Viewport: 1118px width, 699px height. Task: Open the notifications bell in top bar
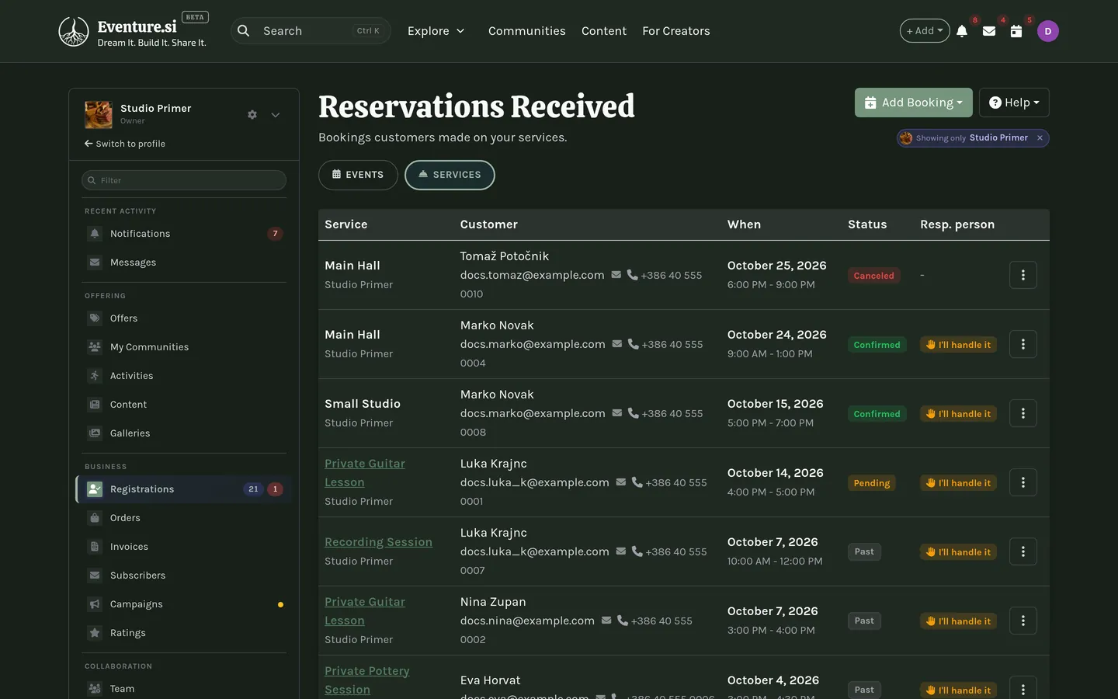coord(962,31)
